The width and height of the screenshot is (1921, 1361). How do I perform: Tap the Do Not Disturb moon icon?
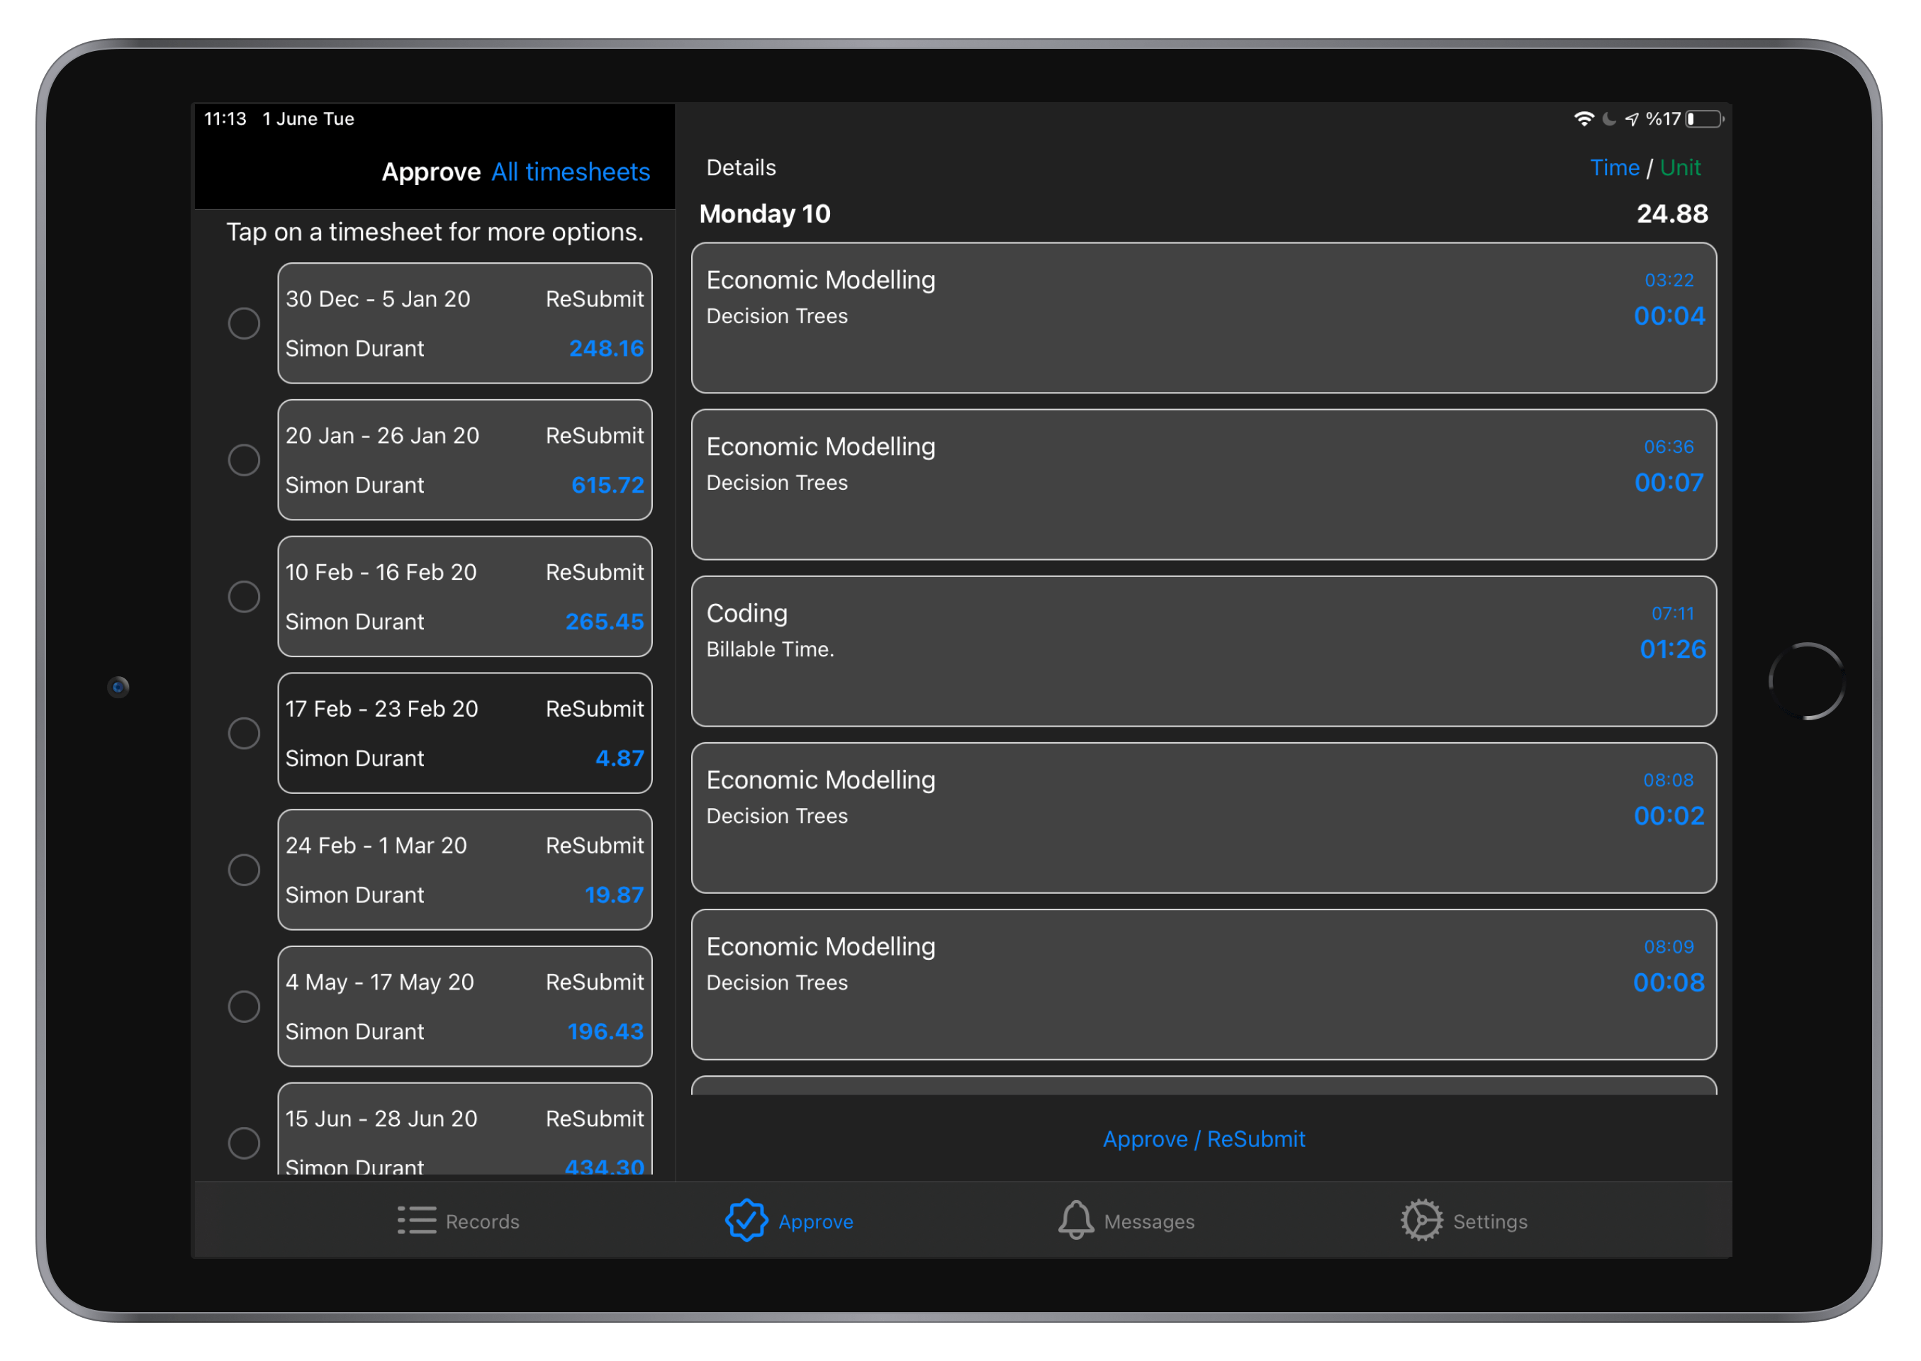coord(1609,119)
